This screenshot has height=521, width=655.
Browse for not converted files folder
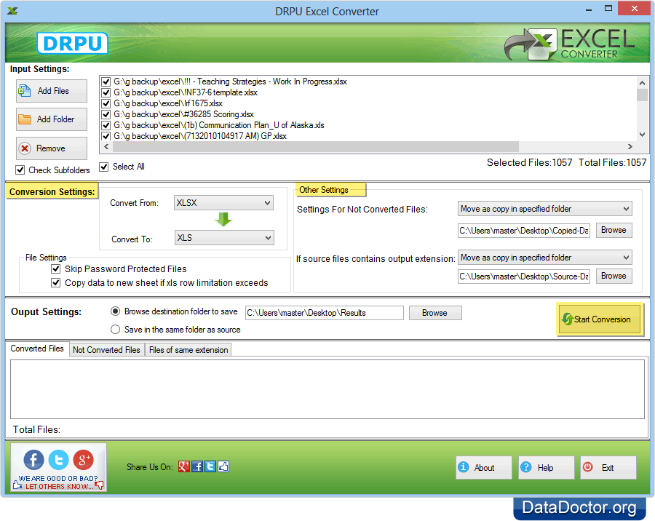point(614,230)
